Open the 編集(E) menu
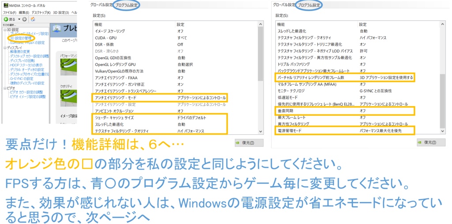The height and width of the screenshot is (224, 452). [24, 13]
